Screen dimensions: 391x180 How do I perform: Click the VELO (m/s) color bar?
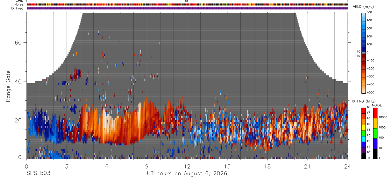(x=364, y=52)
